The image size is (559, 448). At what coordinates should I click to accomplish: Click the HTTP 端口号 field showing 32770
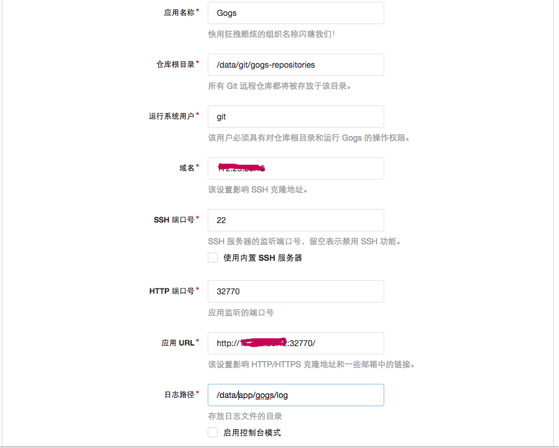(x=296, y=291)
